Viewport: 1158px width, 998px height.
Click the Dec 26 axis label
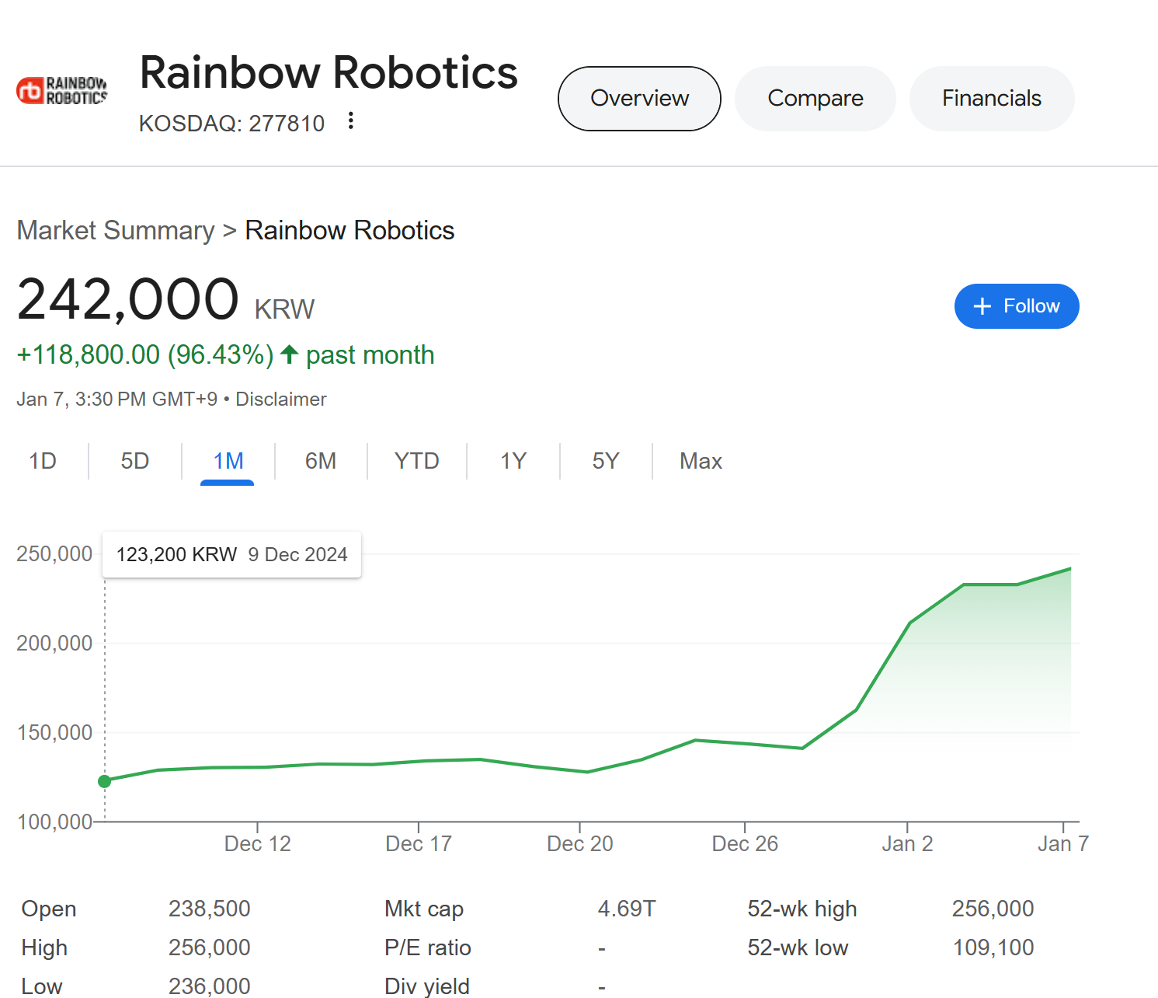point(745,844)
